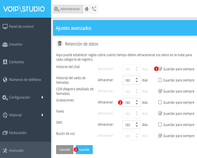Check Guardar para siempre for SMS
The image size is (197, 158).
point(160,125)
